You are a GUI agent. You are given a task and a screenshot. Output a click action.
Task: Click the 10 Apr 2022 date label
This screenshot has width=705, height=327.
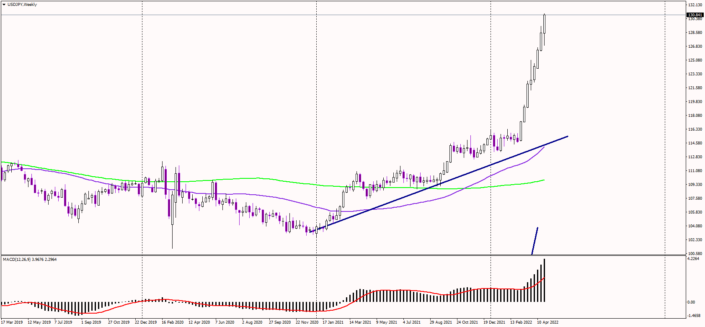point(548,322)
